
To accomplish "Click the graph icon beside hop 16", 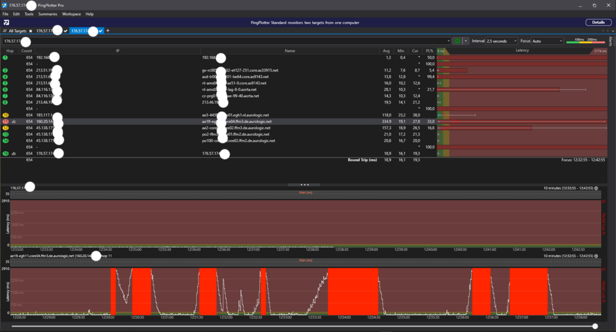I will 13,154.
